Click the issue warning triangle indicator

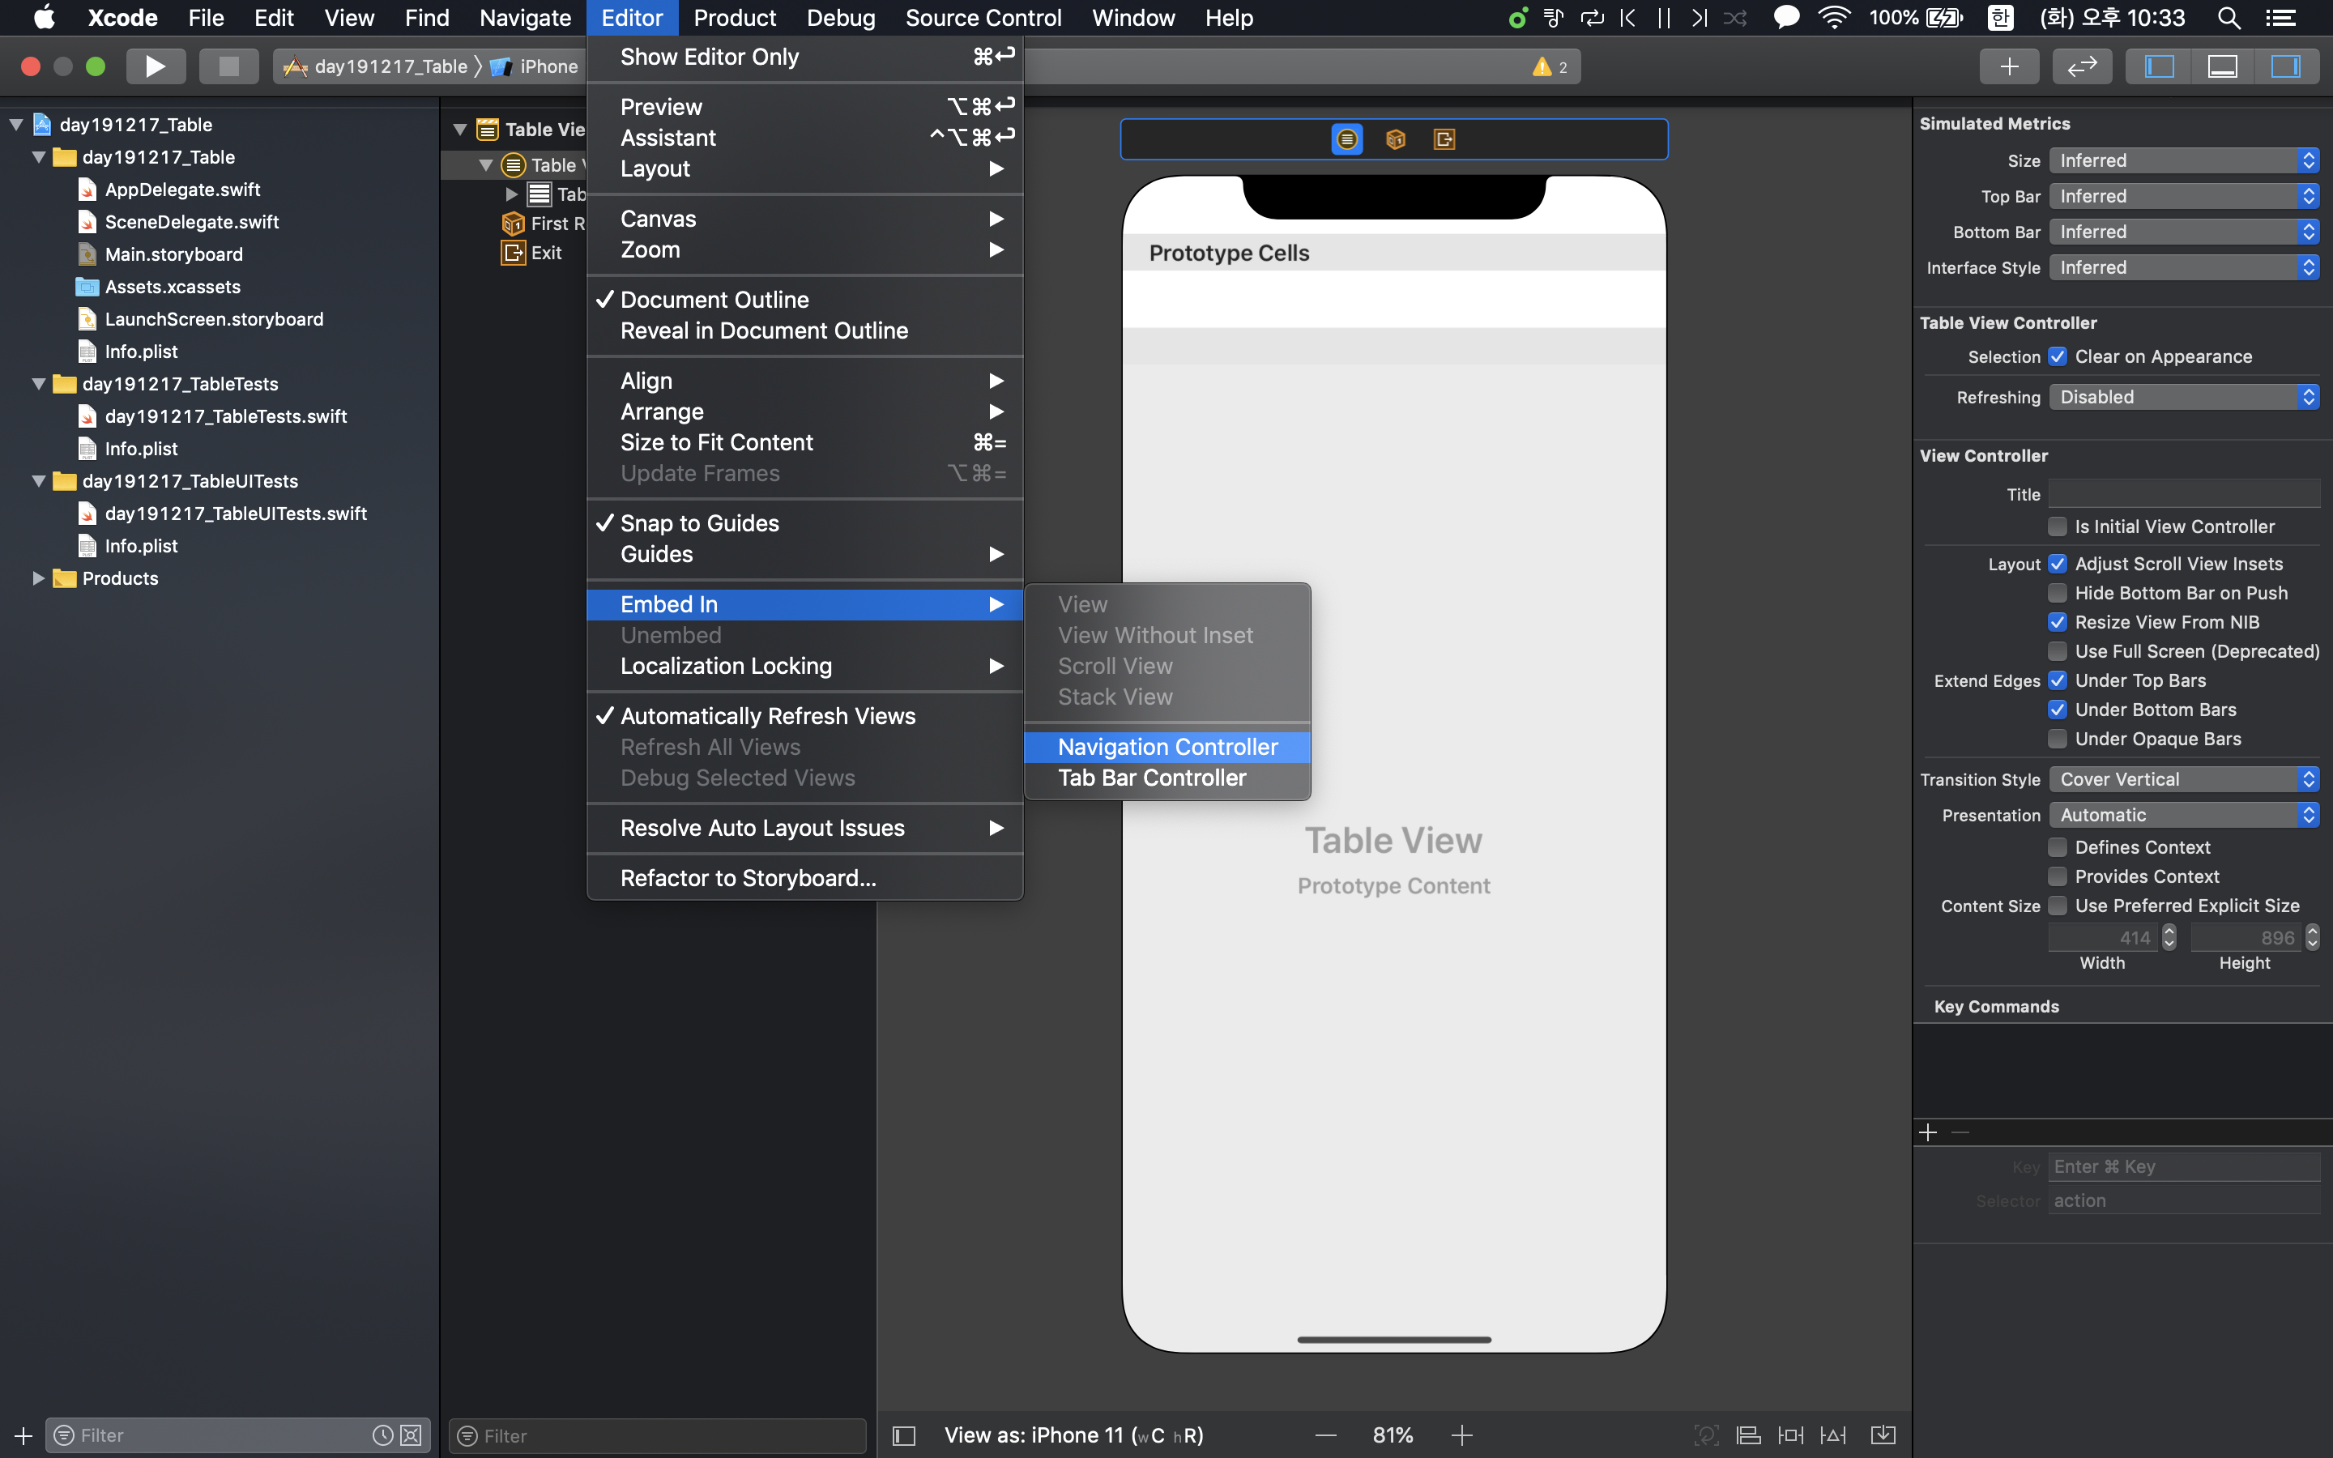[1542, 66]
